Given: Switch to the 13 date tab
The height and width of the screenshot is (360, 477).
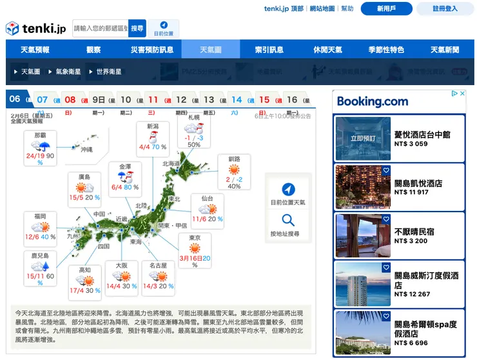Looking at the screenshot, I should click(x=213, y=99).
